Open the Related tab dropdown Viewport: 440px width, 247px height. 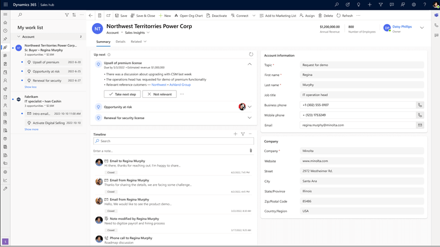139,42
